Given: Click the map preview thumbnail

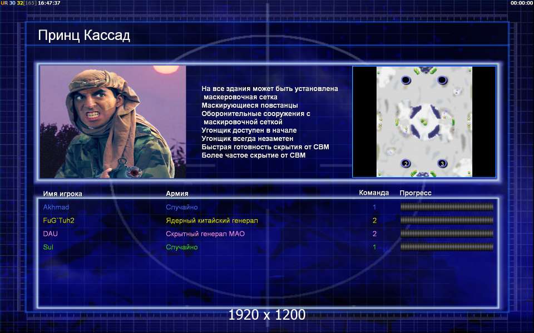Looking at the screenshot, I should click(x=424, y=122).
